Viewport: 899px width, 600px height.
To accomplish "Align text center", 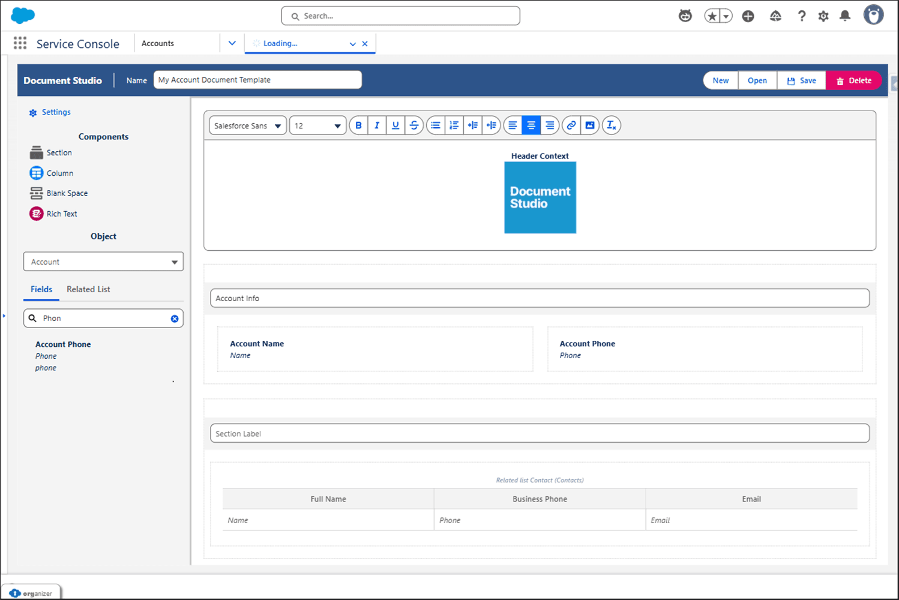I will point(531,125).
